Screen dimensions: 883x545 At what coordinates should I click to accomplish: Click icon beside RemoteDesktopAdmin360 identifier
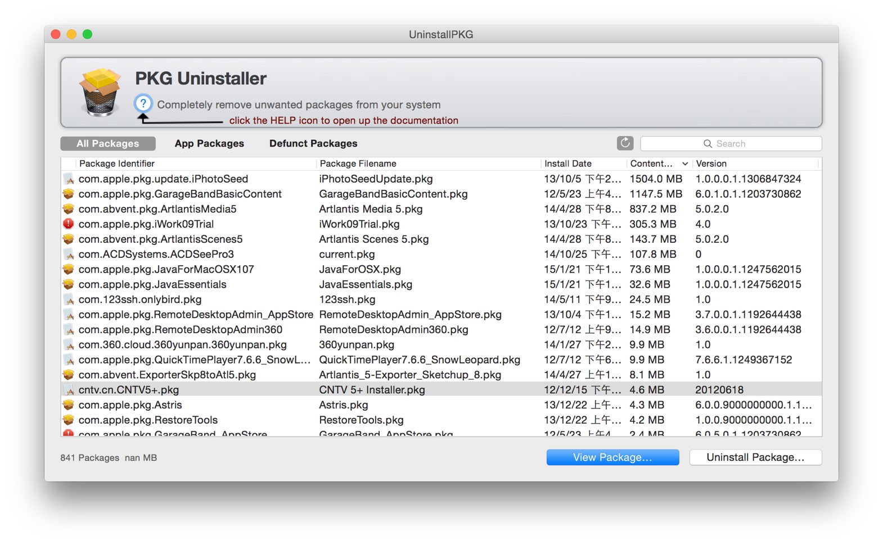pyautogui.click(x=69, y=330)
